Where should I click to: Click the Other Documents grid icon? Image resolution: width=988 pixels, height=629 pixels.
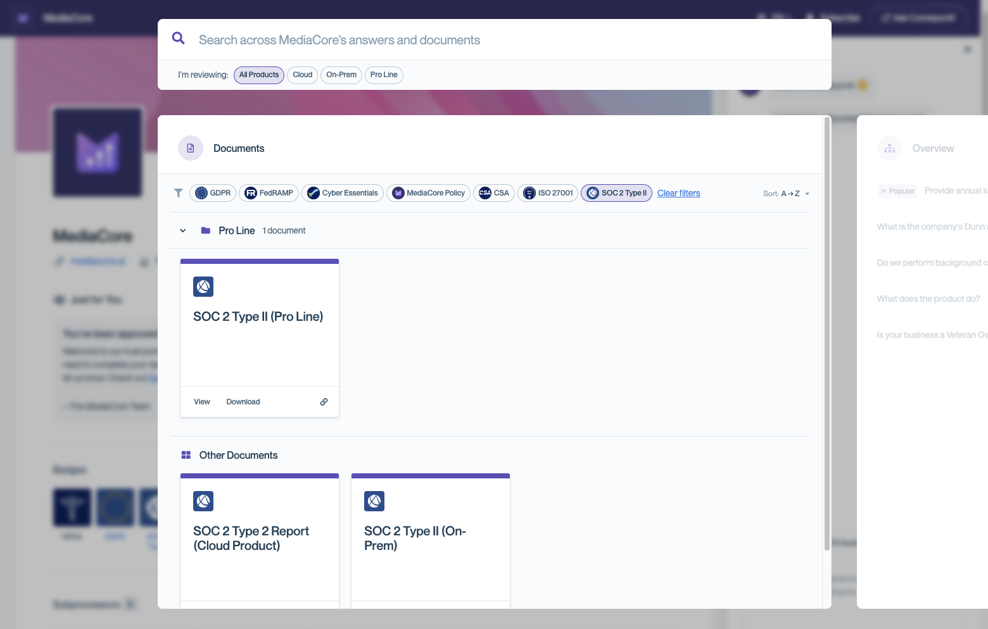(186, 455)
